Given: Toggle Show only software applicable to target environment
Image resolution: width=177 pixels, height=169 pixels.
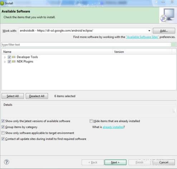Looking at the screenshot, I should pyautogui.click(x=3, y=133).
